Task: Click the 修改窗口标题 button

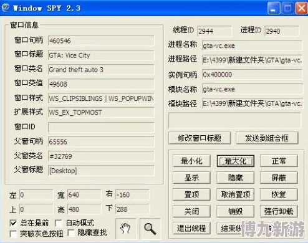Action: pyautogui.click(x=200, y=138)
